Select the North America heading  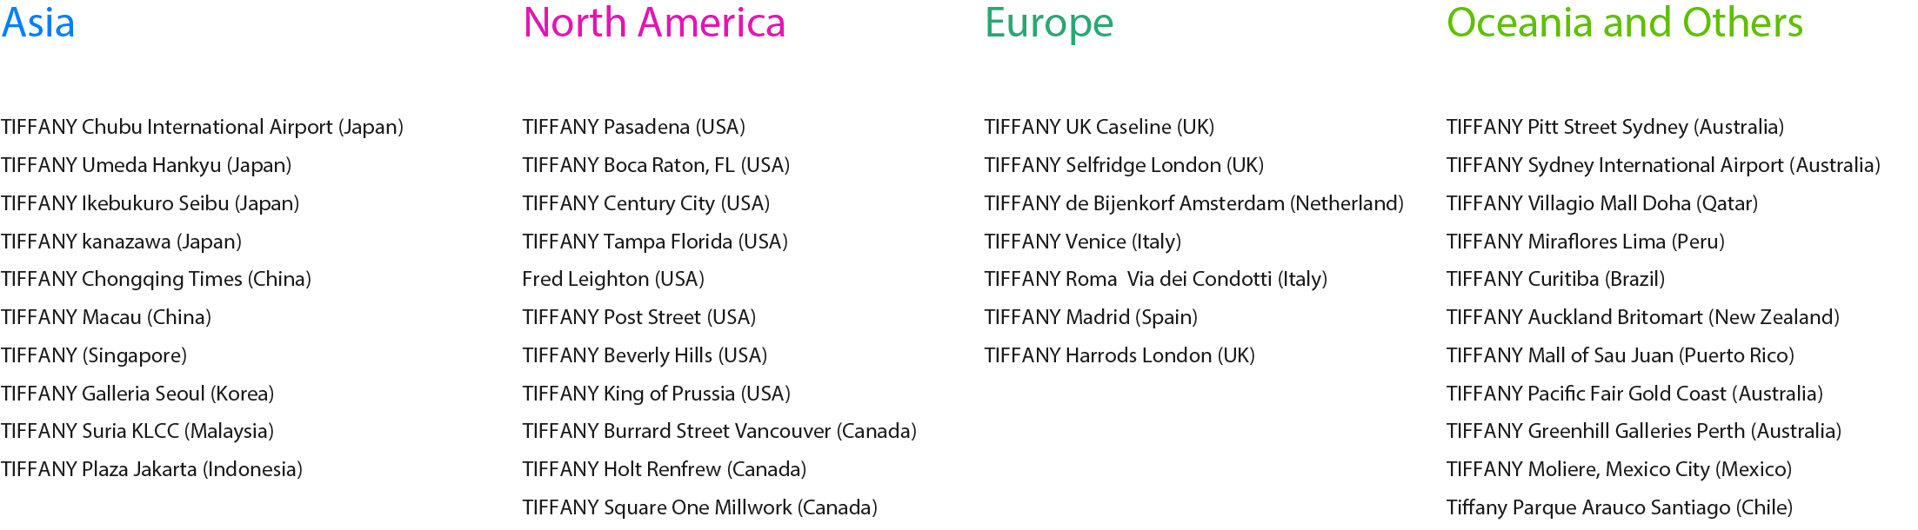654,23
